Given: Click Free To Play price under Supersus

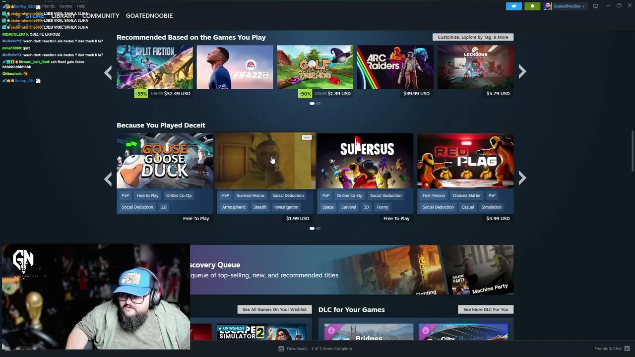Looking at the screenshot, I should click(x=396, y=219).
